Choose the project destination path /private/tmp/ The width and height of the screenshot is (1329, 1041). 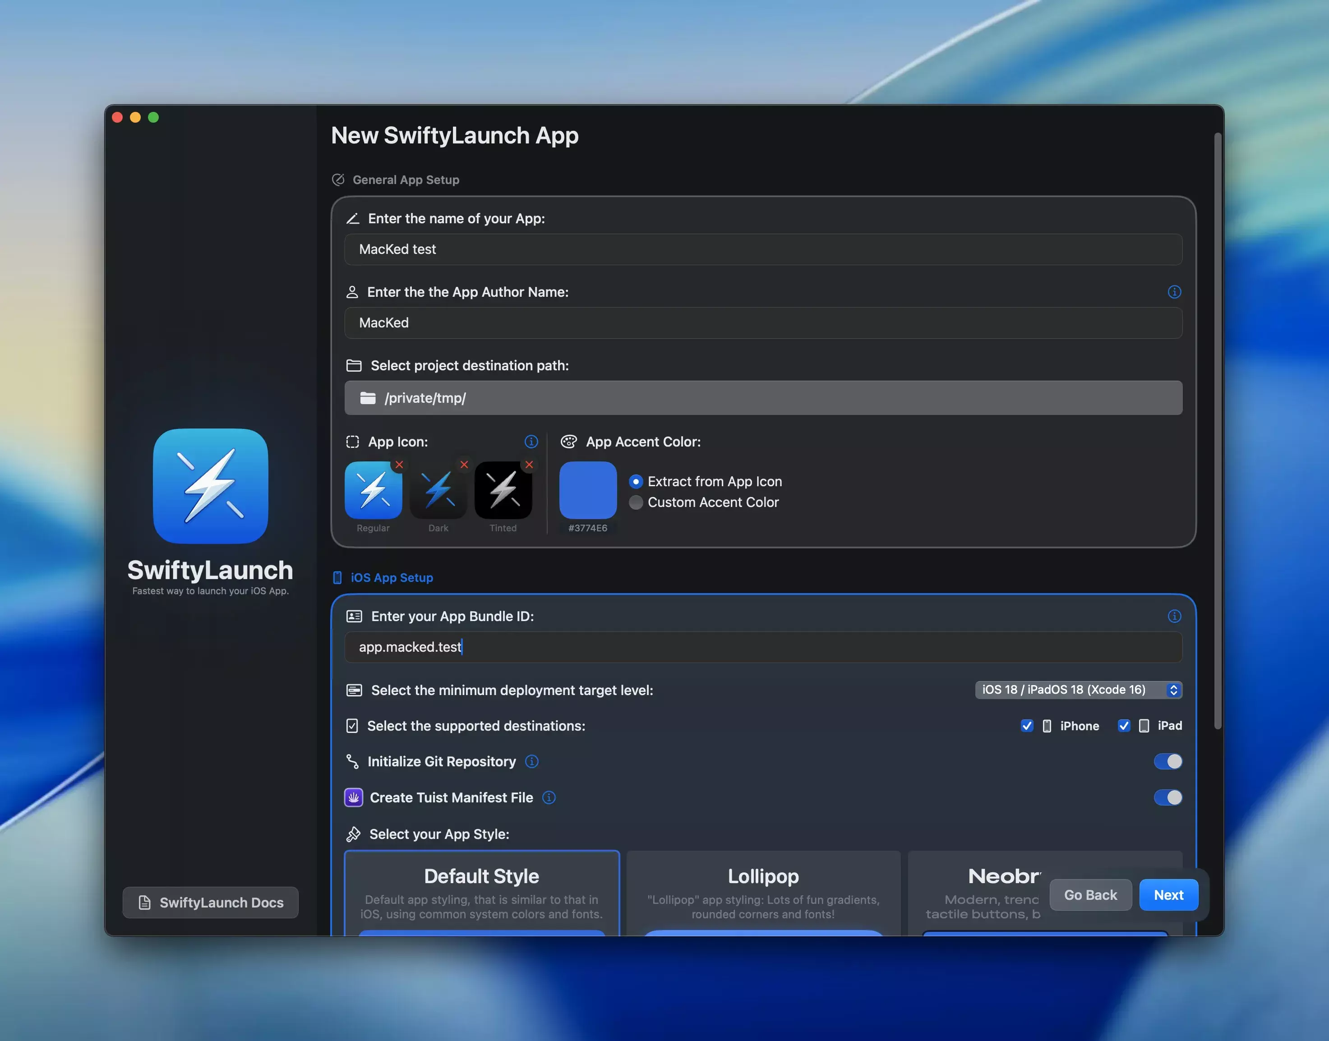pyautogui.click(x=763, y=398)
